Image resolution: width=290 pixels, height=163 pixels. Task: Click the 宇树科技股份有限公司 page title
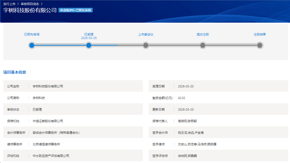[x=30, y=10]
